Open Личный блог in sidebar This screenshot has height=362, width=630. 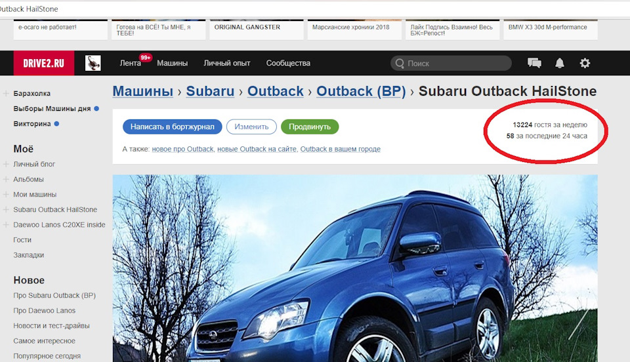[34, 164]
